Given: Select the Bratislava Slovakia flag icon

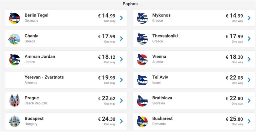Looking at the screenshot, I should [x=142, y=101].
